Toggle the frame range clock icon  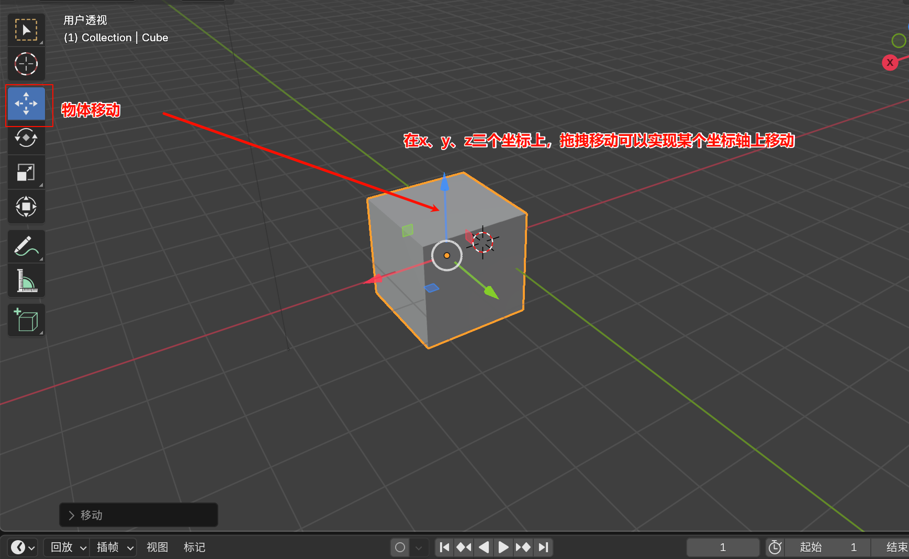(x=775, y=547)
